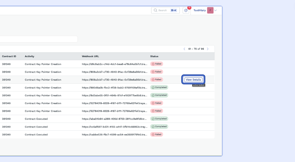Click the Contract ID column header
This screenshot has height=162, width=295.
click(x=9, y=56)
